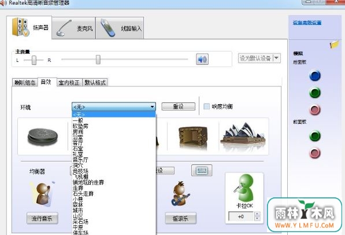Select 音乐厅 from the environment list
The image size is (345, 235).
click(80, 160)
